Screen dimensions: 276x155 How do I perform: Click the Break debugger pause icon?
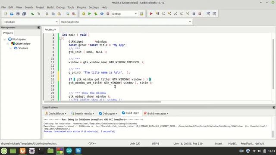(x=194, y=14)
